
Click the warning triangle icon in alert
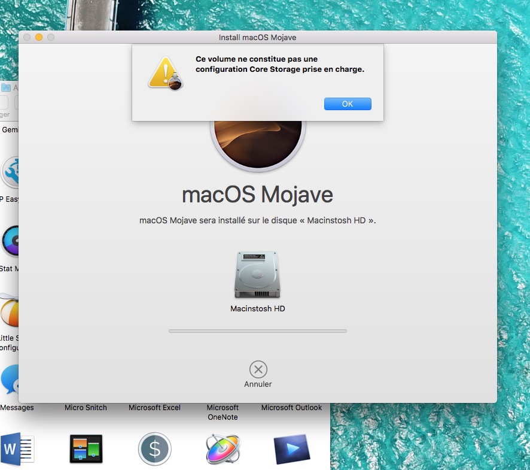coord(165,73)
